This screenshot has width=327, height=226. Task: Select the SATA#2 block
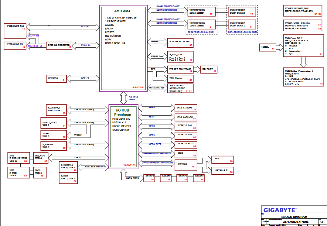pos(182,178)
